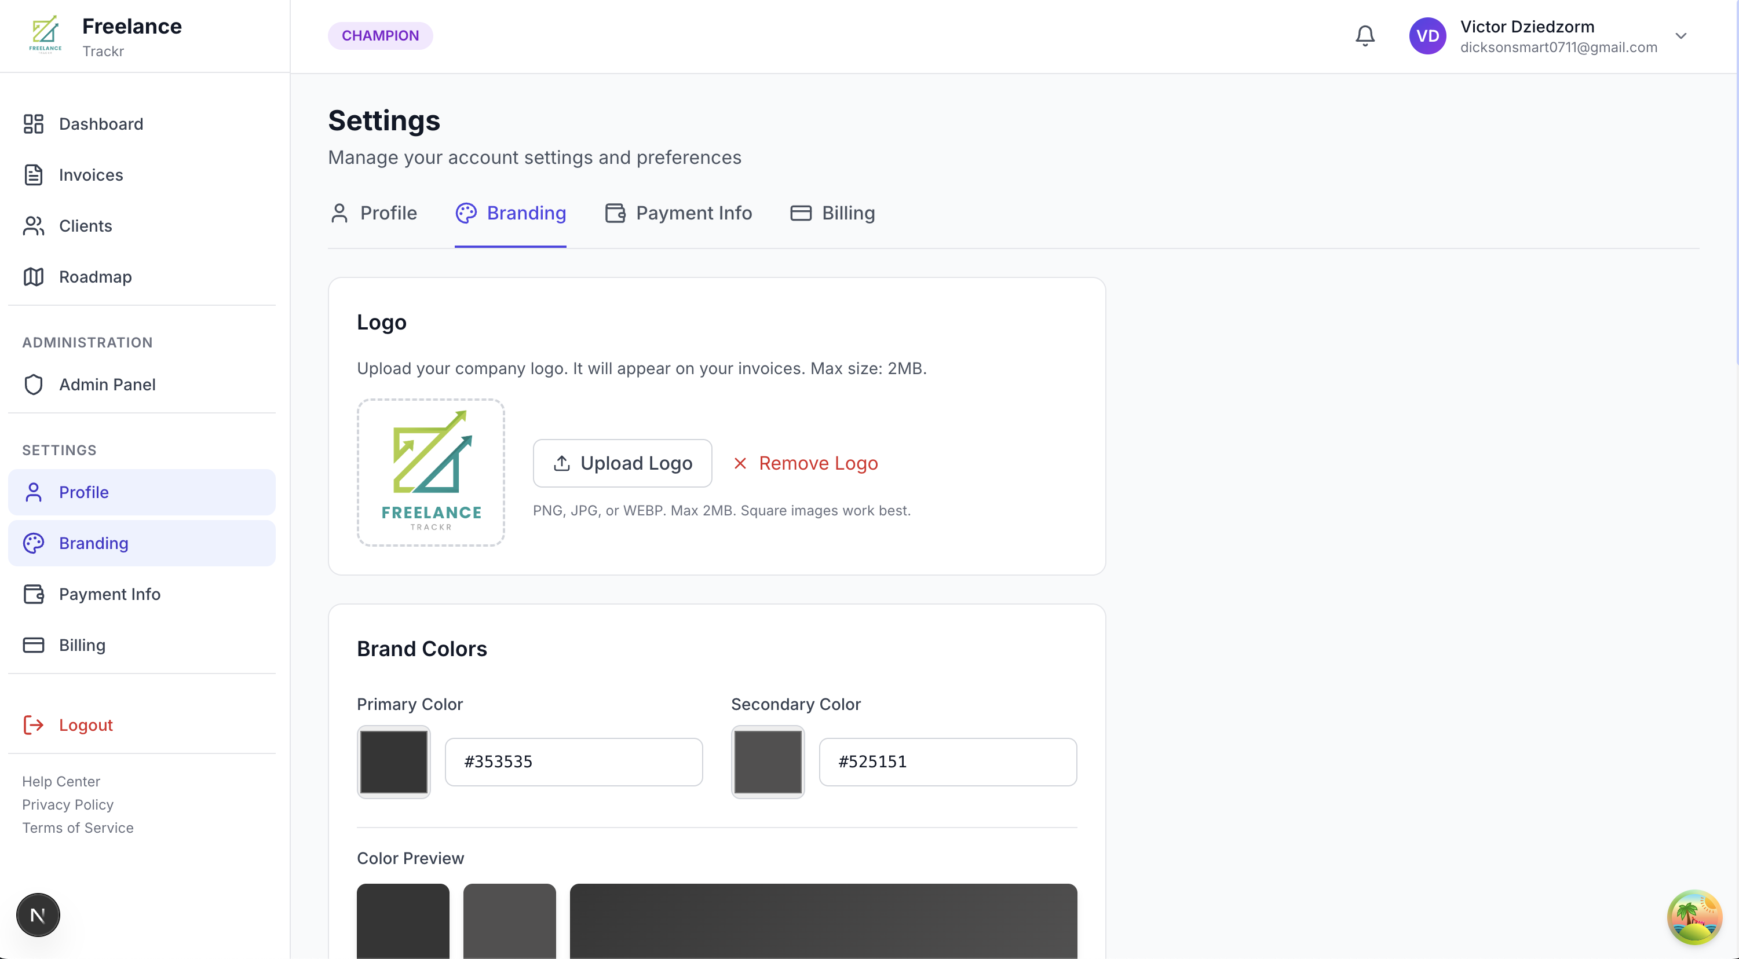Open the Help Center link
The height and width of the screenshot is (959, 1739).
[x=61, y=781]
